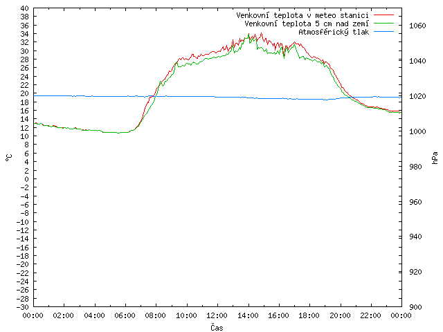Click the left axis value '0'
The width and height of the screenshot is (443, 332).
[26, 179]
